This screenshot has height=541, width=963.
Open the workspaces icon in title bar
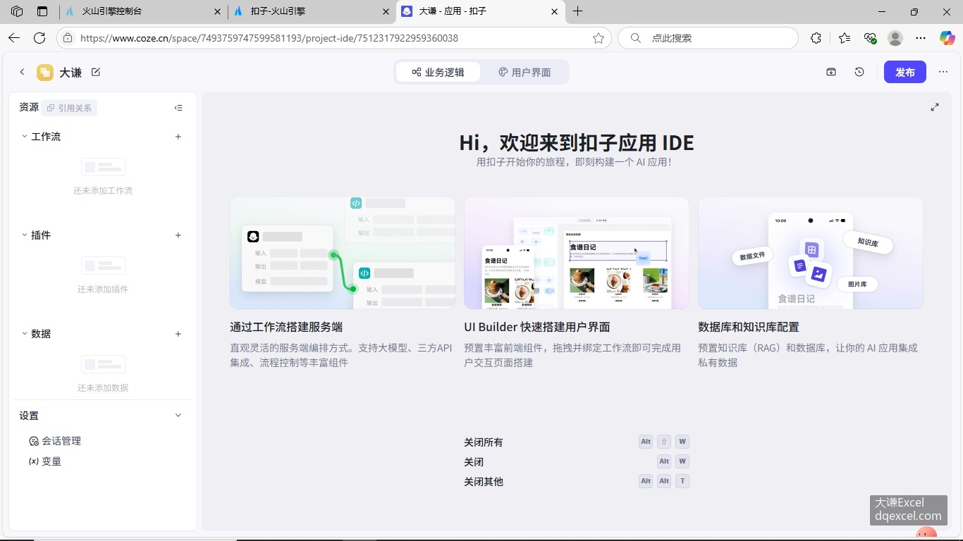17,11
